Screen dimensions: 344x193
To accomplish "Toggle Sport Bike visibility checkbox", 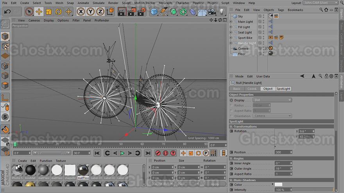I will tap(260, 38).
